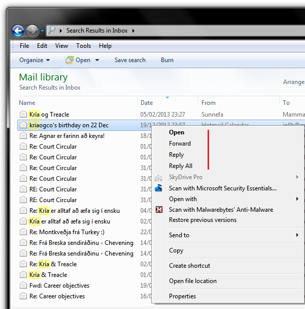Select mail icon for Fwd: Career objectives
Viewport: 305px width, 309px height.
click(23, 285)
